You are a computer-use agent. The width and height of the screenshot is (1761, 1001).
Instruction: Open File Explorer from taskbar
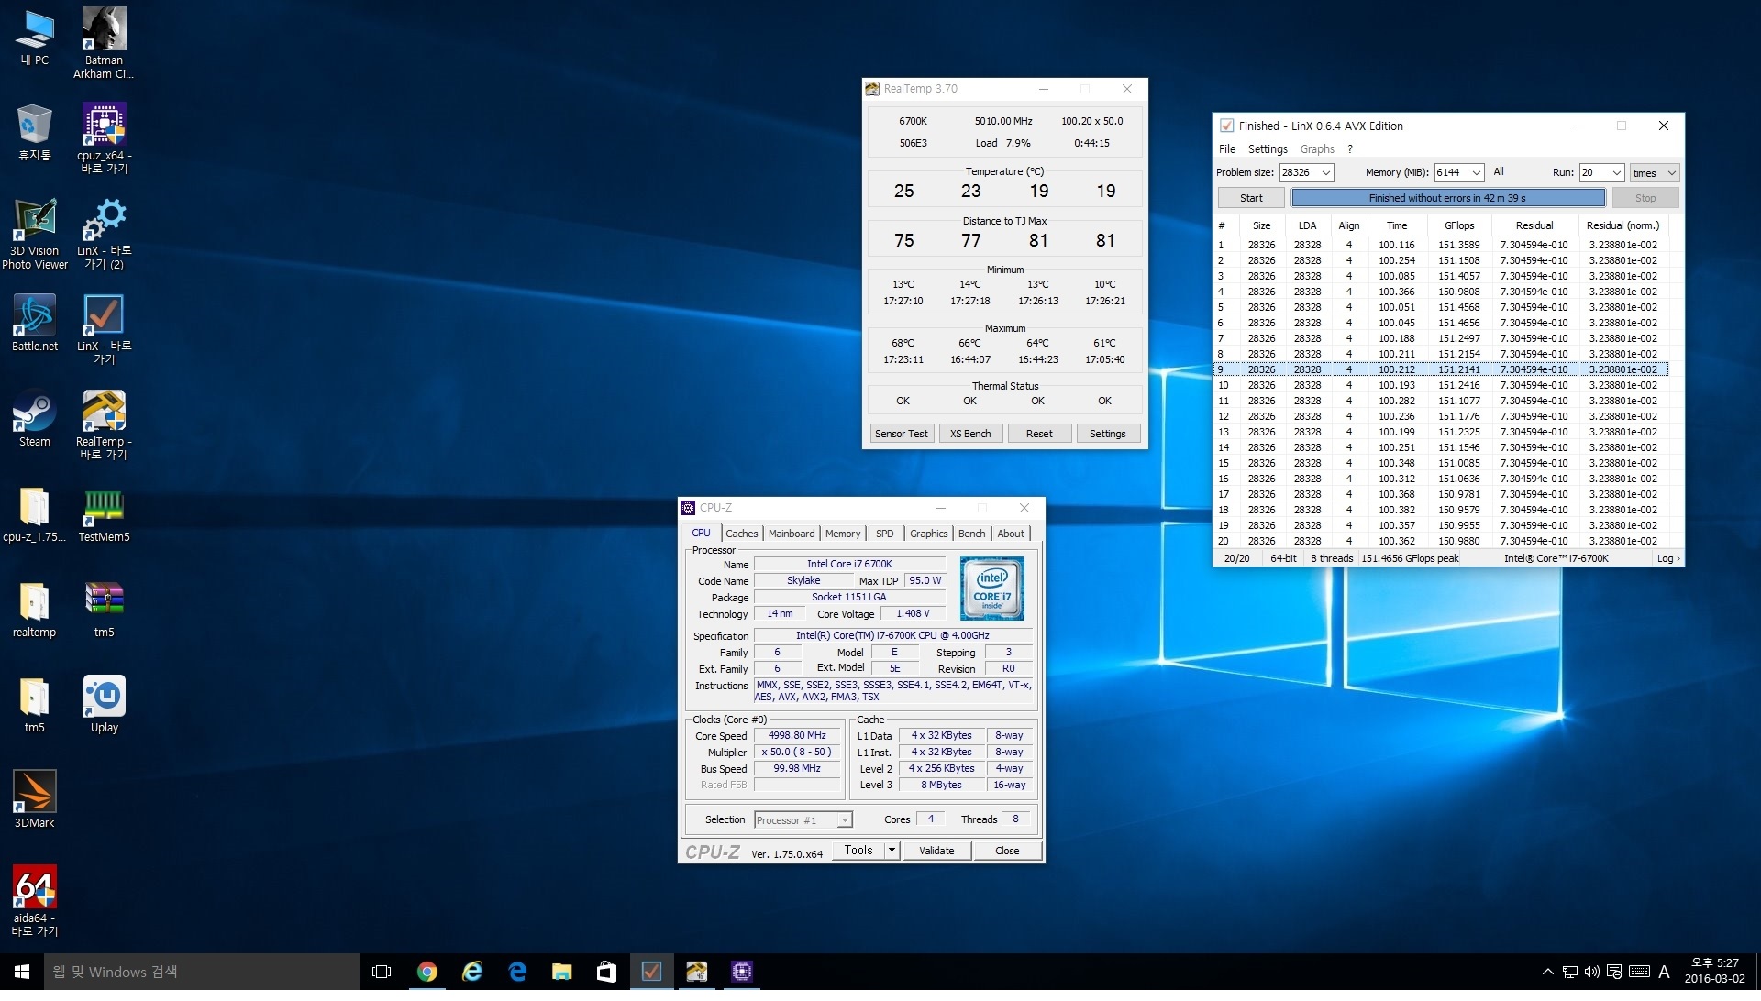pos(561,972)
